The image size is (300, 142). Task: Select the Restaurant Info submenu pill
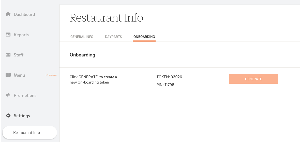click(30, 132)
